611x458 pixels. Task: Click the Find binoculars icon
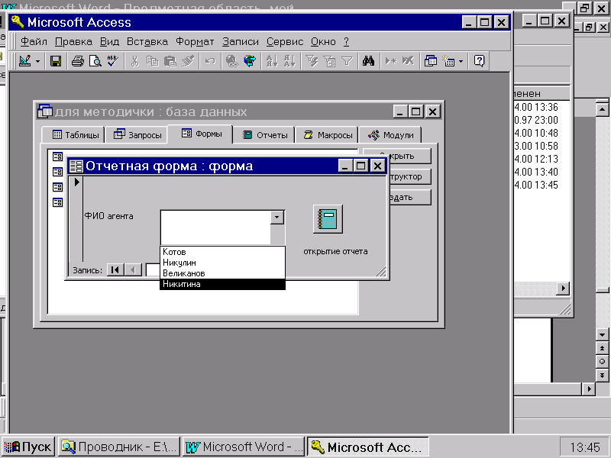pos(369,61)
